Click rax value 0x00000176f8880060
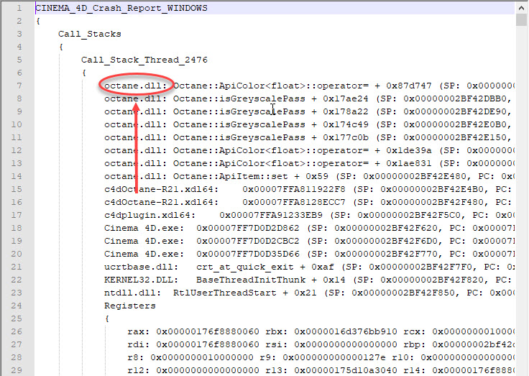Screen dimensions: 529x376 point(208,331)
